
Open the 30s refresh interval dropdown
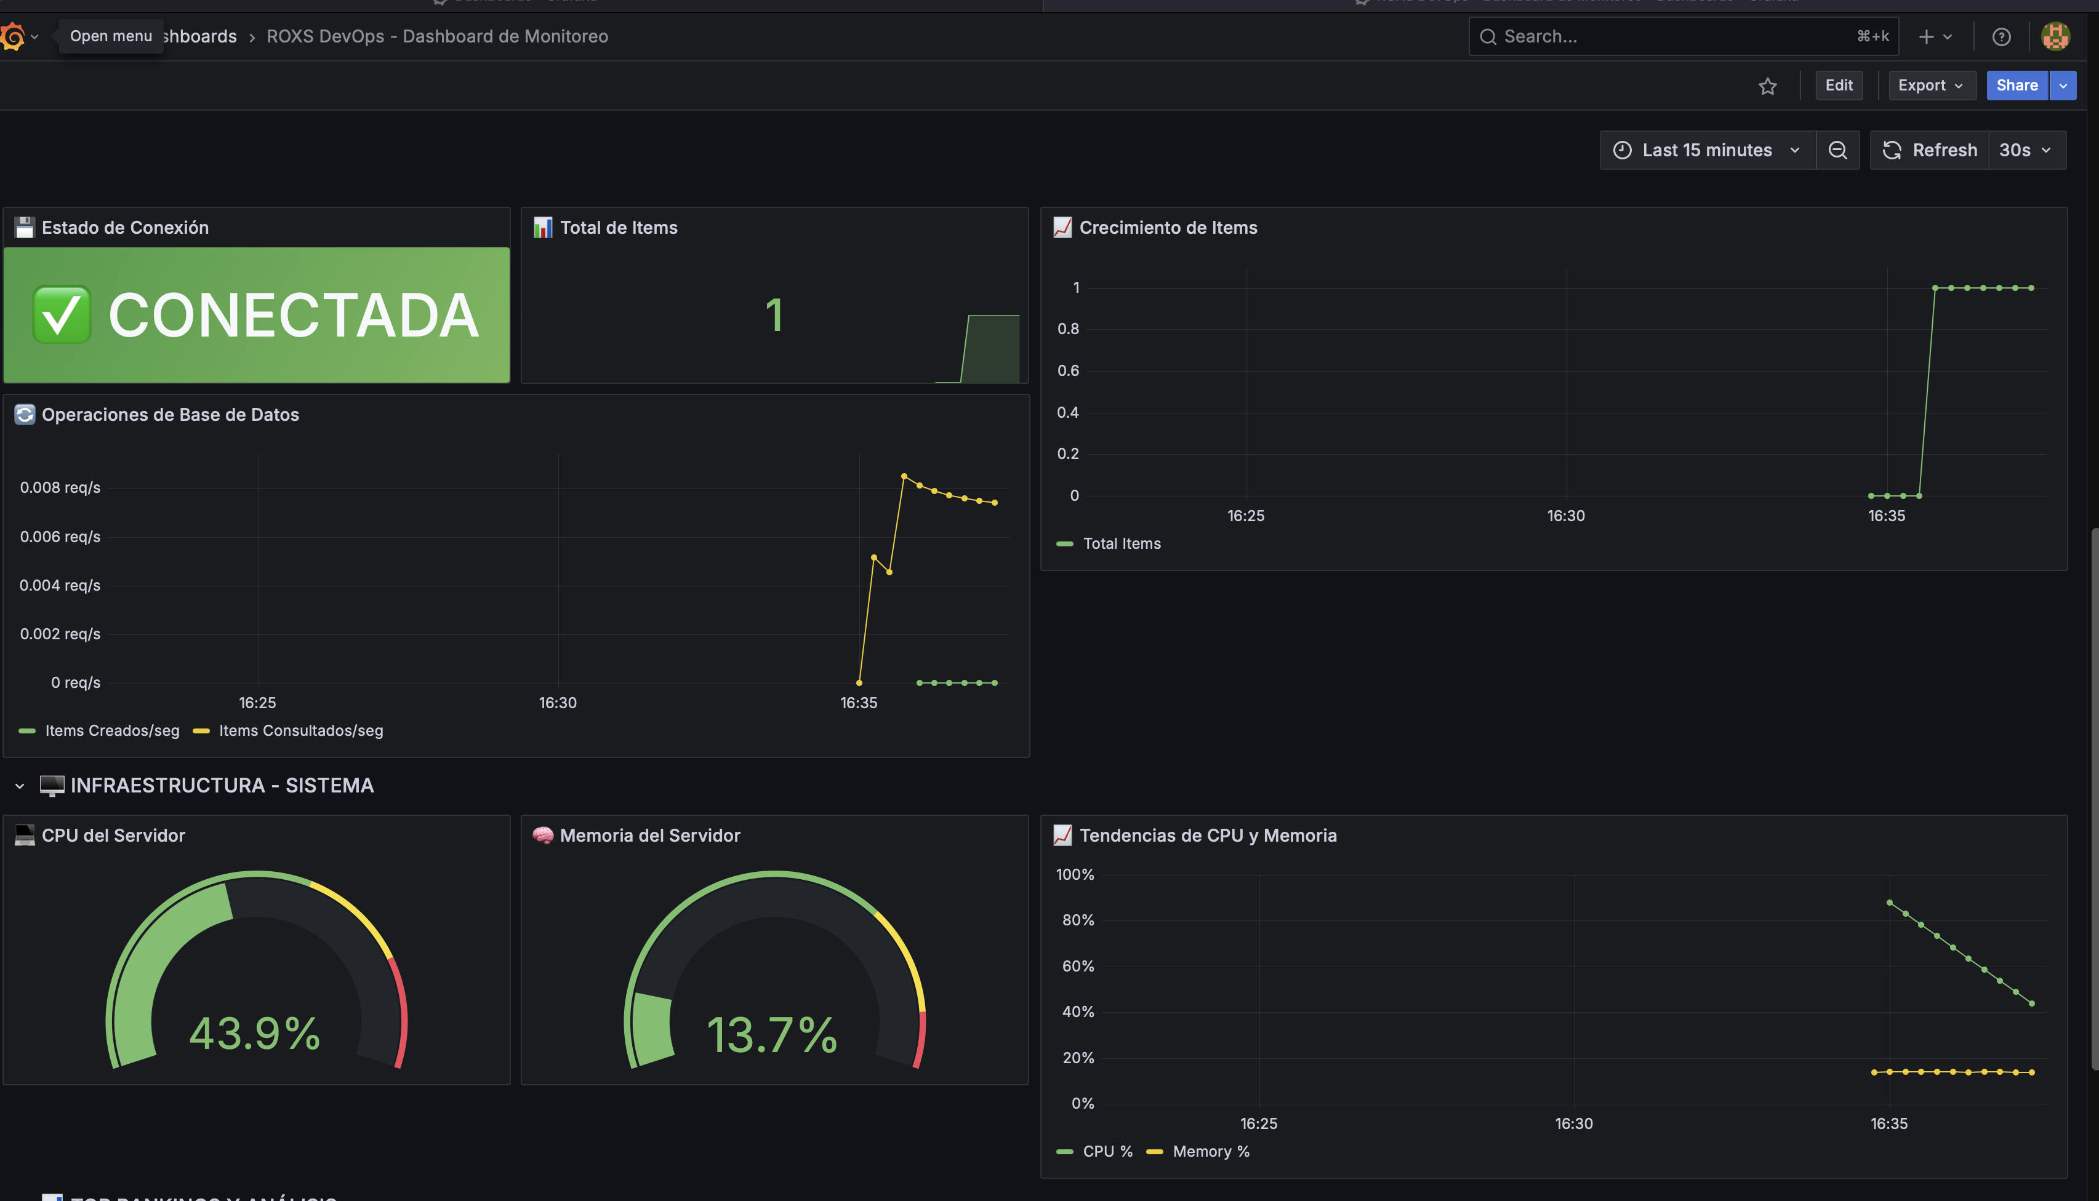coord(2026,150)
